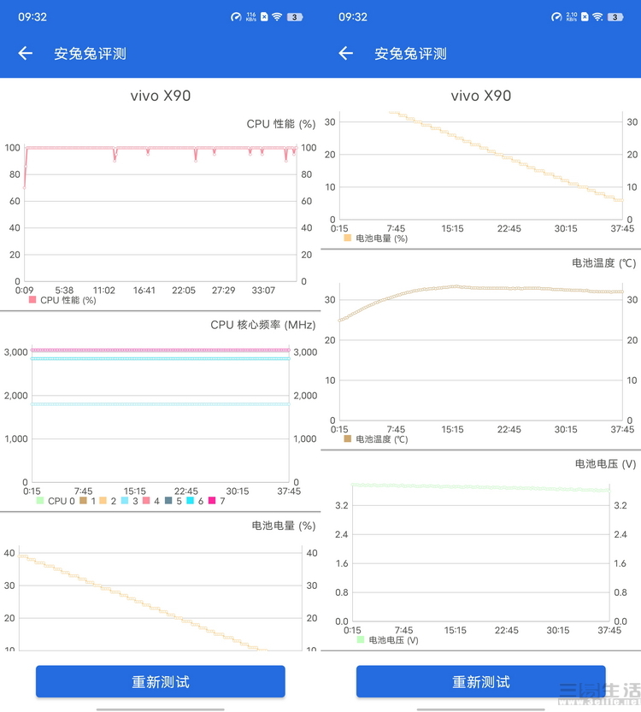641x712 pixels.
Task: Toggle CPU core 7 legend swatch
Action: [x=212, y=500]
